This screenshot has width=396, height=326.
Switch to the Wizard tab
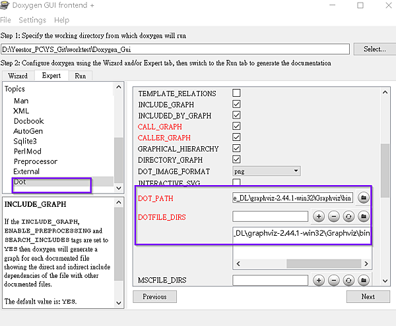[18, 76]
